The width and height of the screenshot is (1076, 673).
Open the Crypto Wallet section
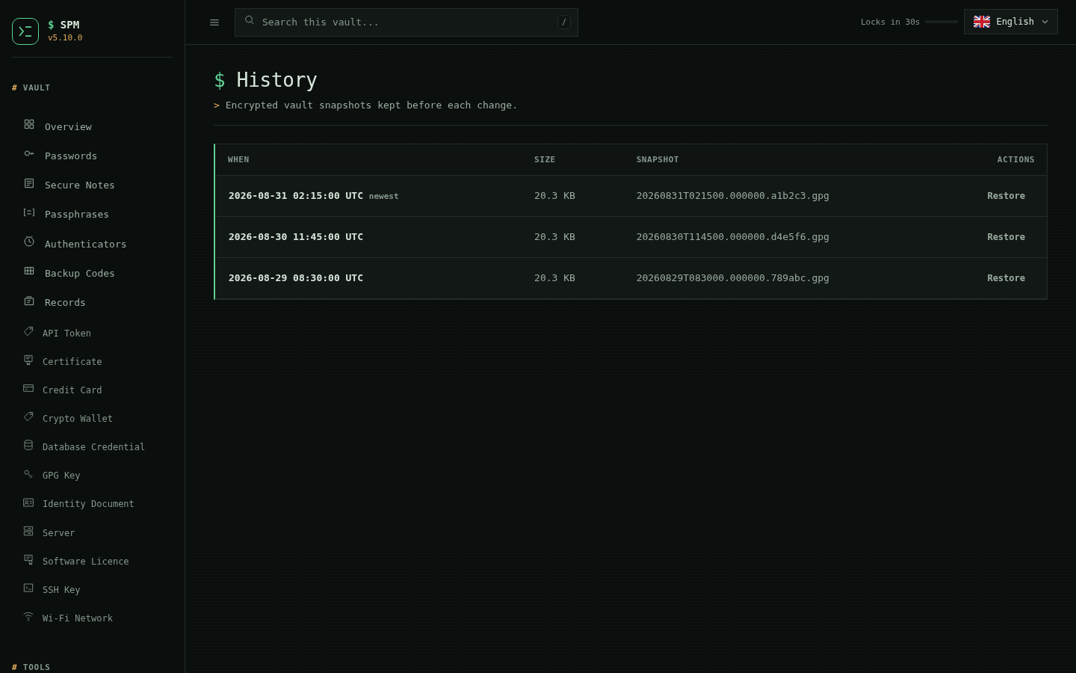(92, 418)
